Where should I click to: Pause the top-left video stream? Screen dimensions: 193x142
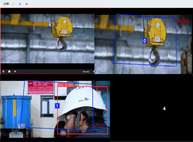pyautogui.click(x=4, y=72)
